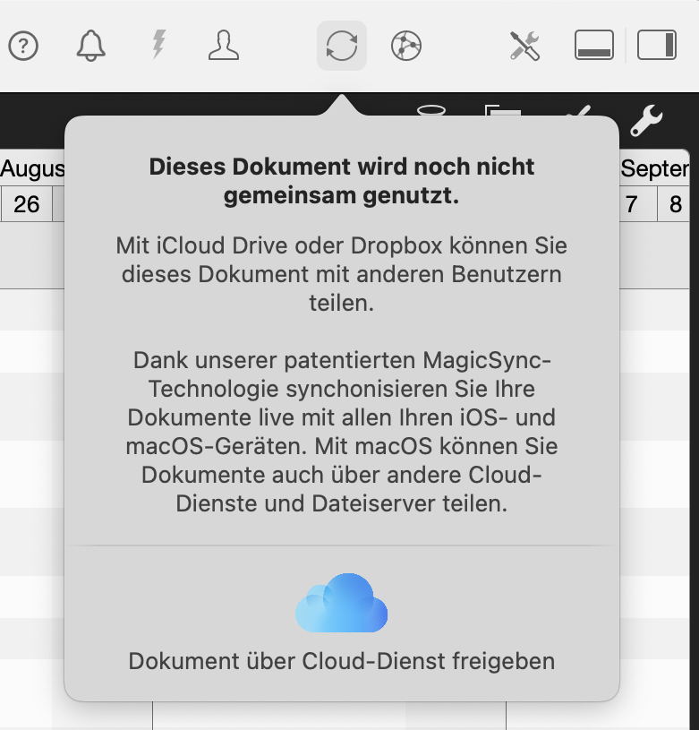Toggle the bottom panel view button
This screenshot has width=699, height=730.
pos(593,46)
